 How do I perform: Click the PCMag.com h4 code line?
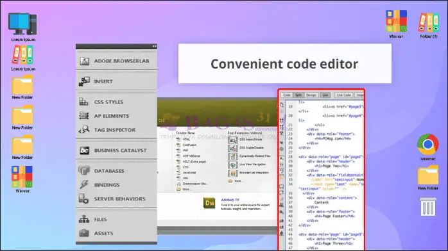click(x=332, y=138)
